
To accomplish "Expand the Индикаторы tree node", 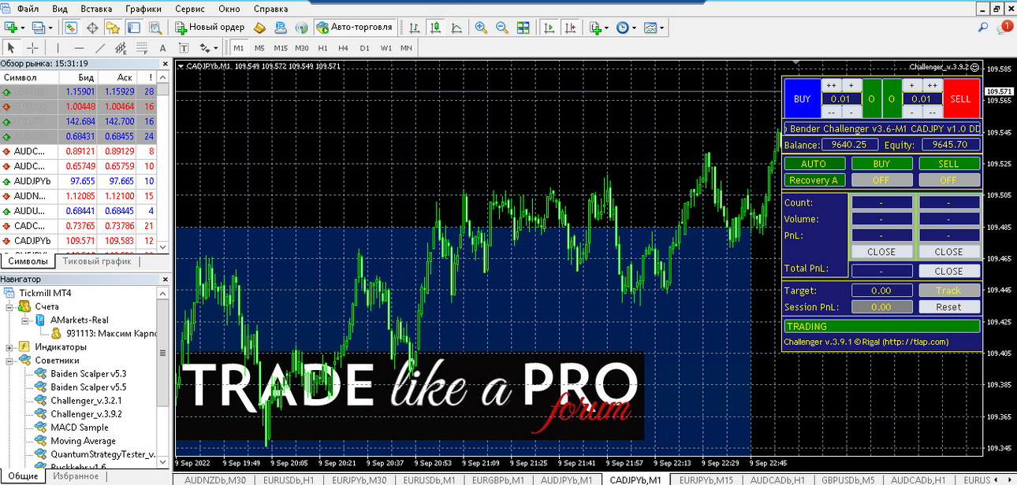I will point(9,346).
